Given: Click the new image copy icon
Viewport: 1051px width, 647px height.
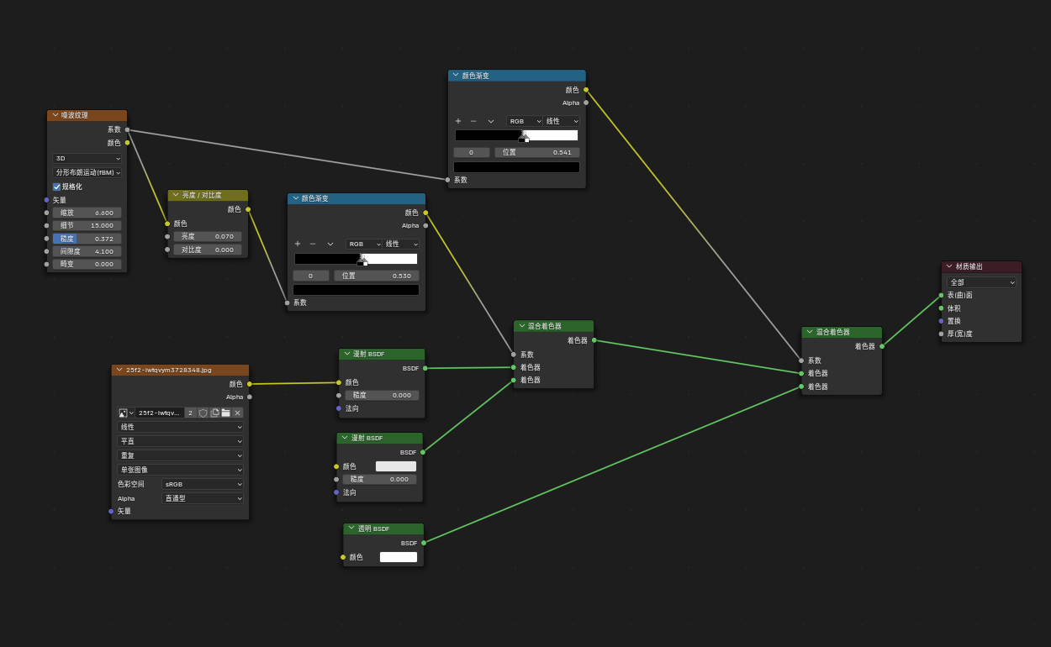Looking at the screenshot, I should point(214,413).
